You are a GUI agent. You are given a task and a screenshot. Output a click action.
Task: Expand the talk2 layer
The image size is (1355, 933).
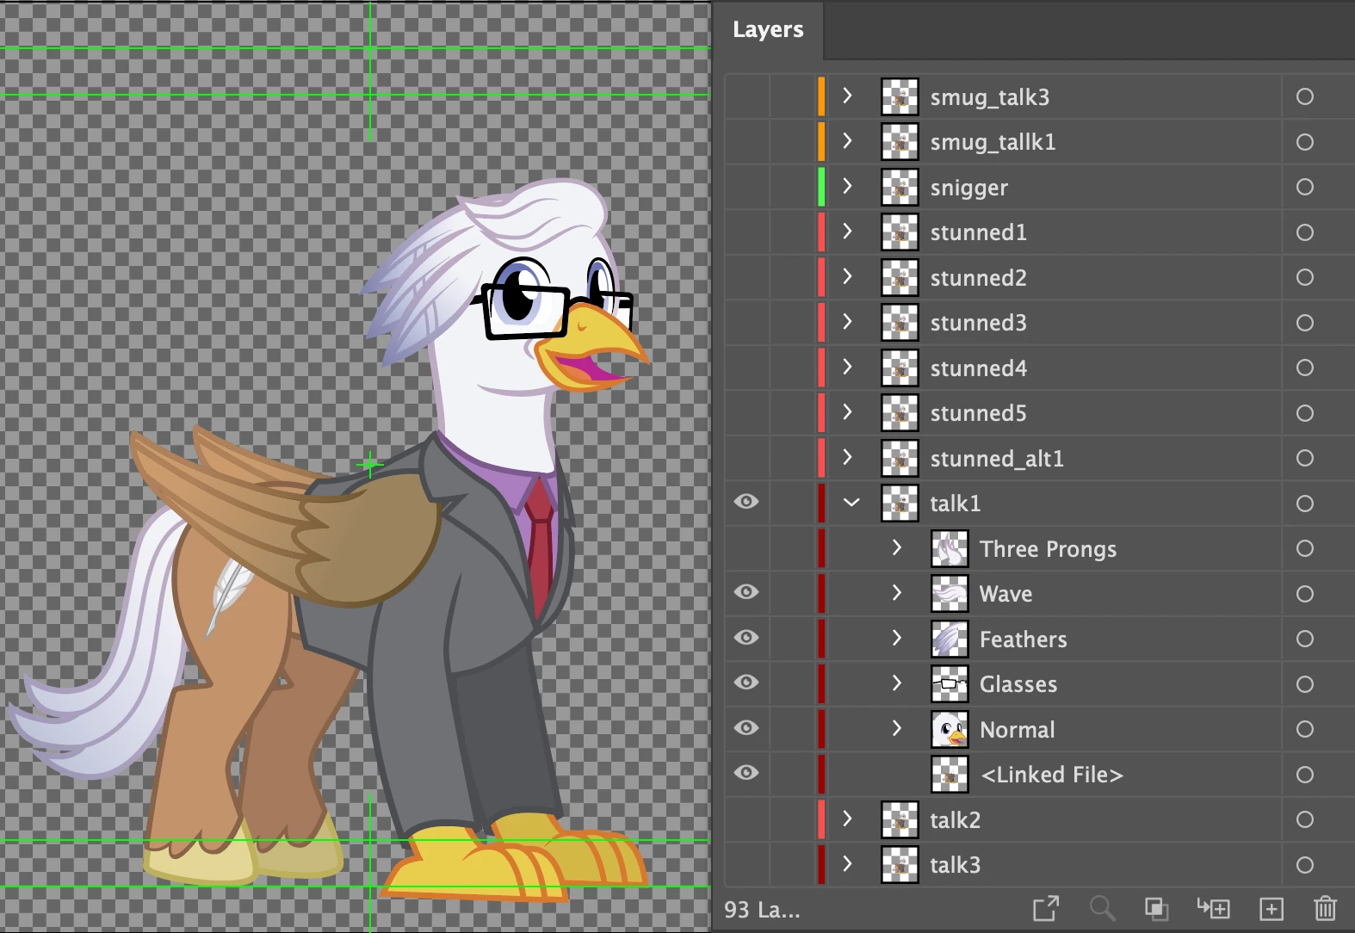[847, 819]
